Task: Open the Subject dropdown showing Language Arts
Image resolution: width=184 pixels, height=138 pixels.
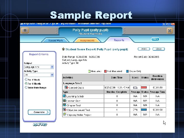Action: pos(39,67)
